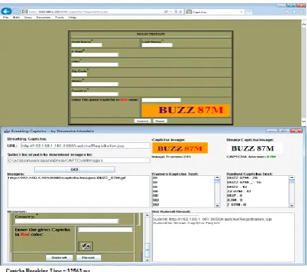This screenshot has height=272, width=307.
Task: Click the Reset button on registration form
Action: pyautogui.click(x=160, y=121)
